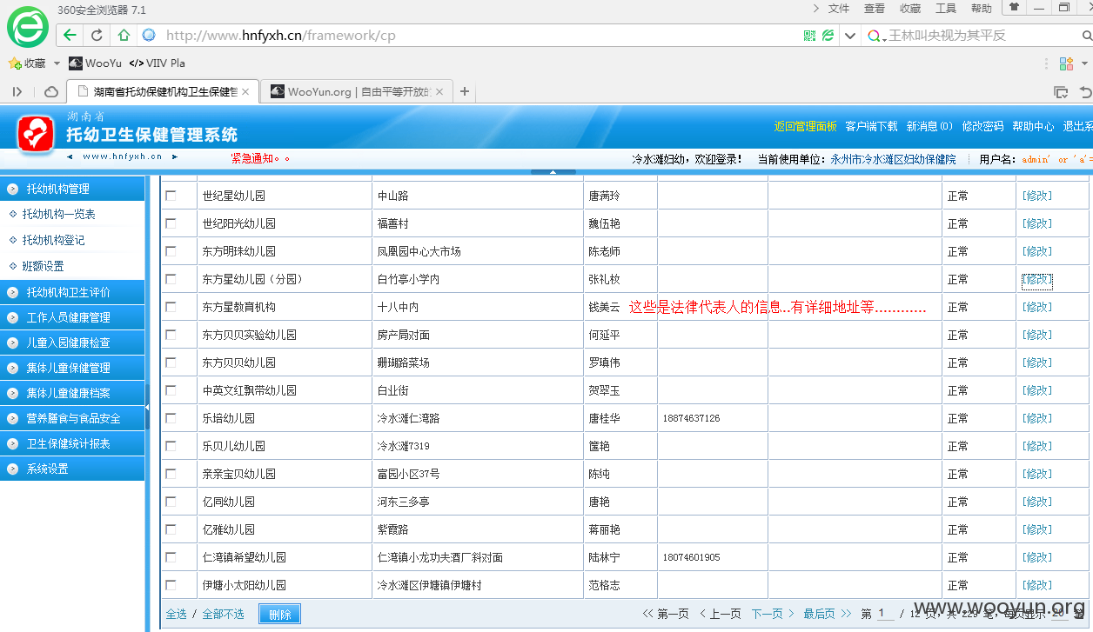This screenshot has width=1093, height=632.
Task: Expand the 系统设置 section
Action: (72, 469)
